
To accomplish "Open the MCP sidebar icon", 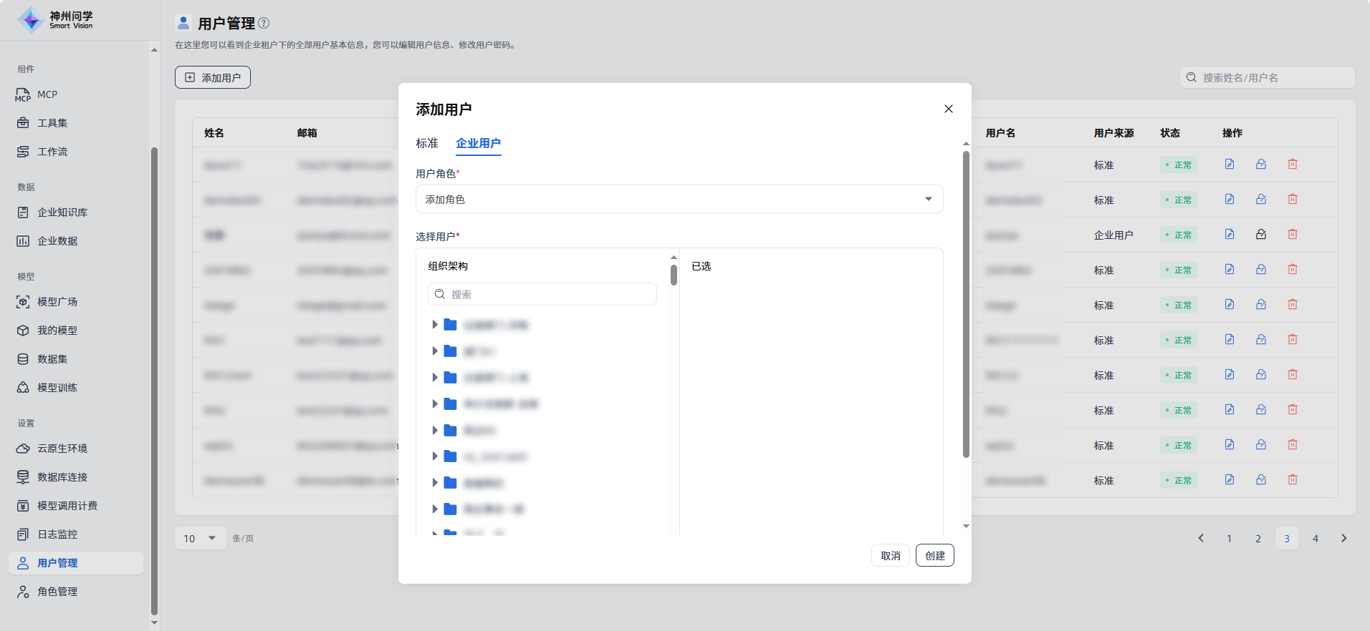I will click(x=23, y=94).
